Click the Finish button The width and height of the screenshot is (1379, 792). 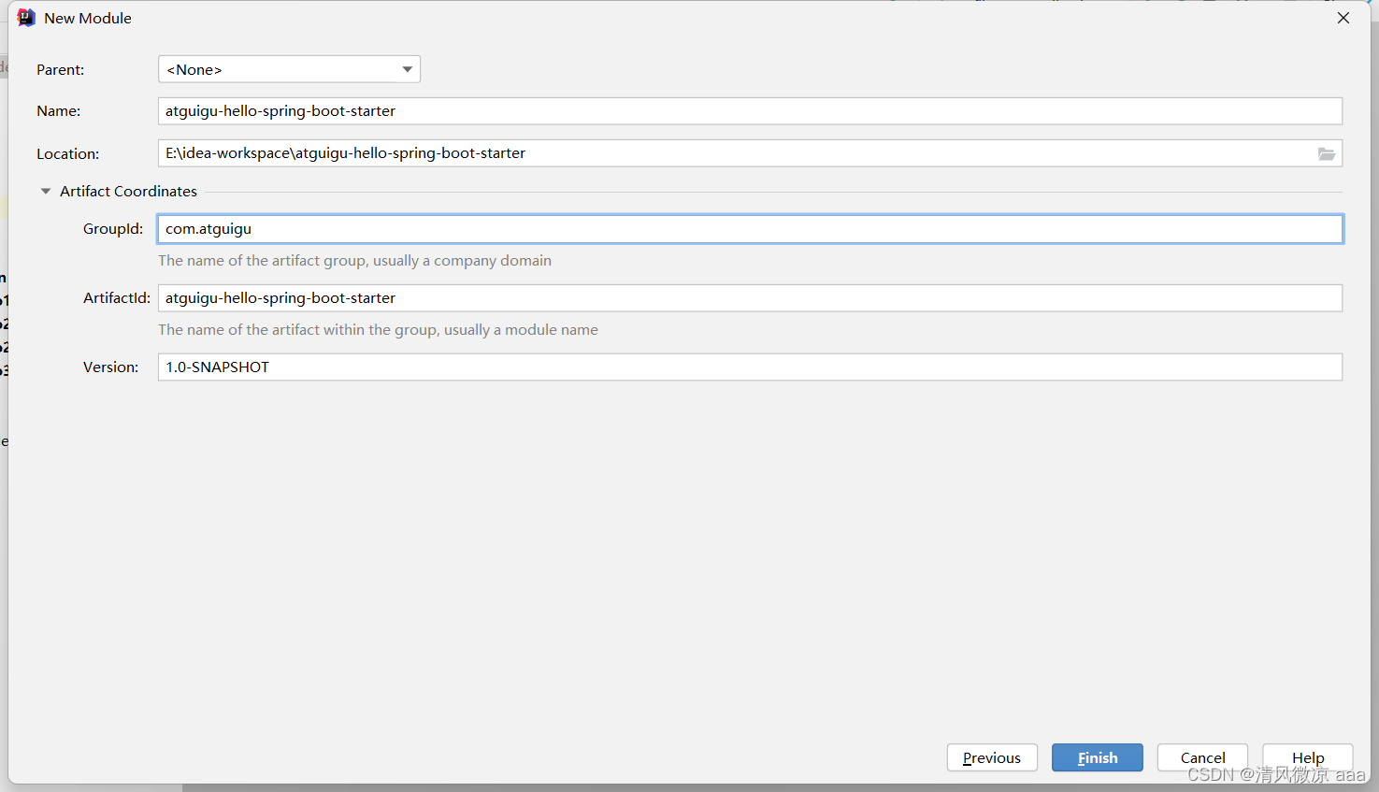click(x=1098, y=757)
